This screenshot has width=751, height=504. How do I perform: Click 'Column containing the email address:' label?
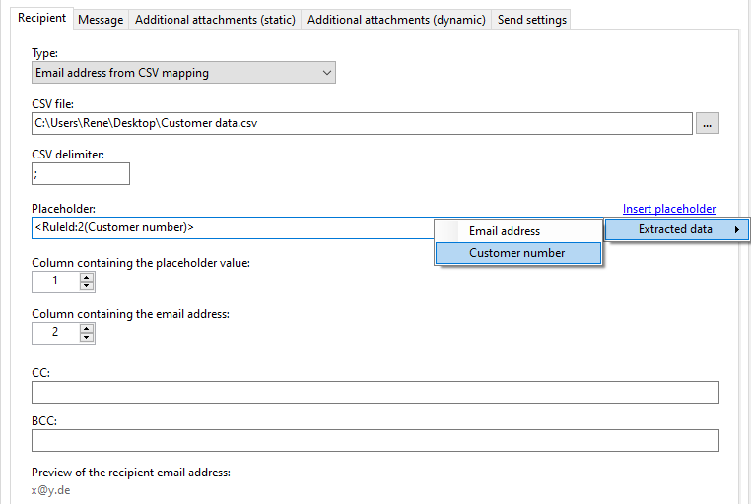coord(131,314)
